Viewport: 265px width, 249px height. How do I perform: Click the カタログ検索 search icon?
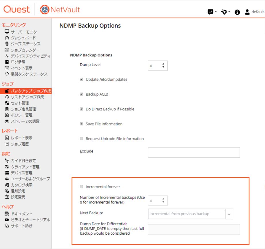[x=7, y=185]
